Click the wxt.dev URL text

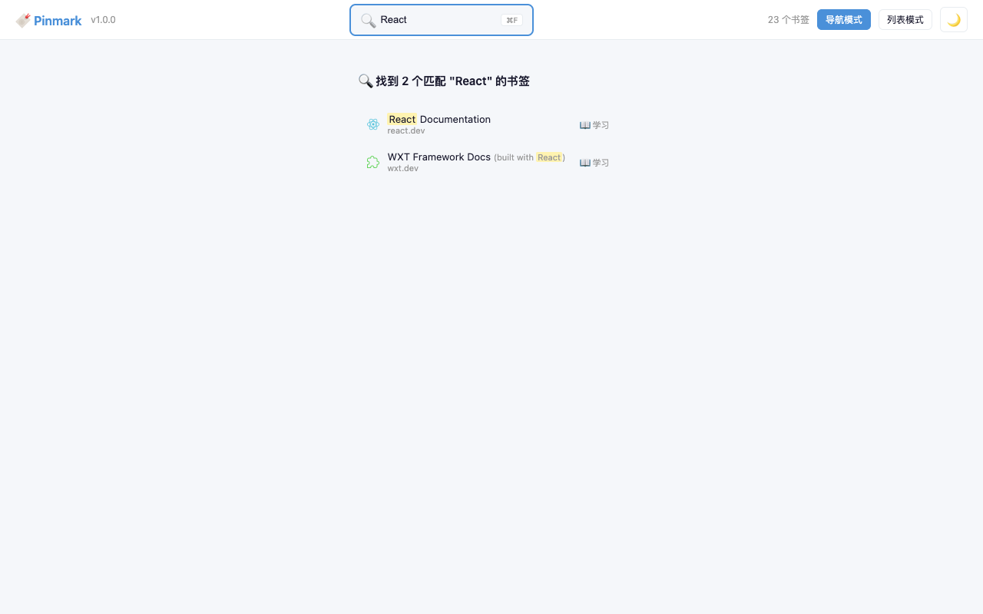403,169
